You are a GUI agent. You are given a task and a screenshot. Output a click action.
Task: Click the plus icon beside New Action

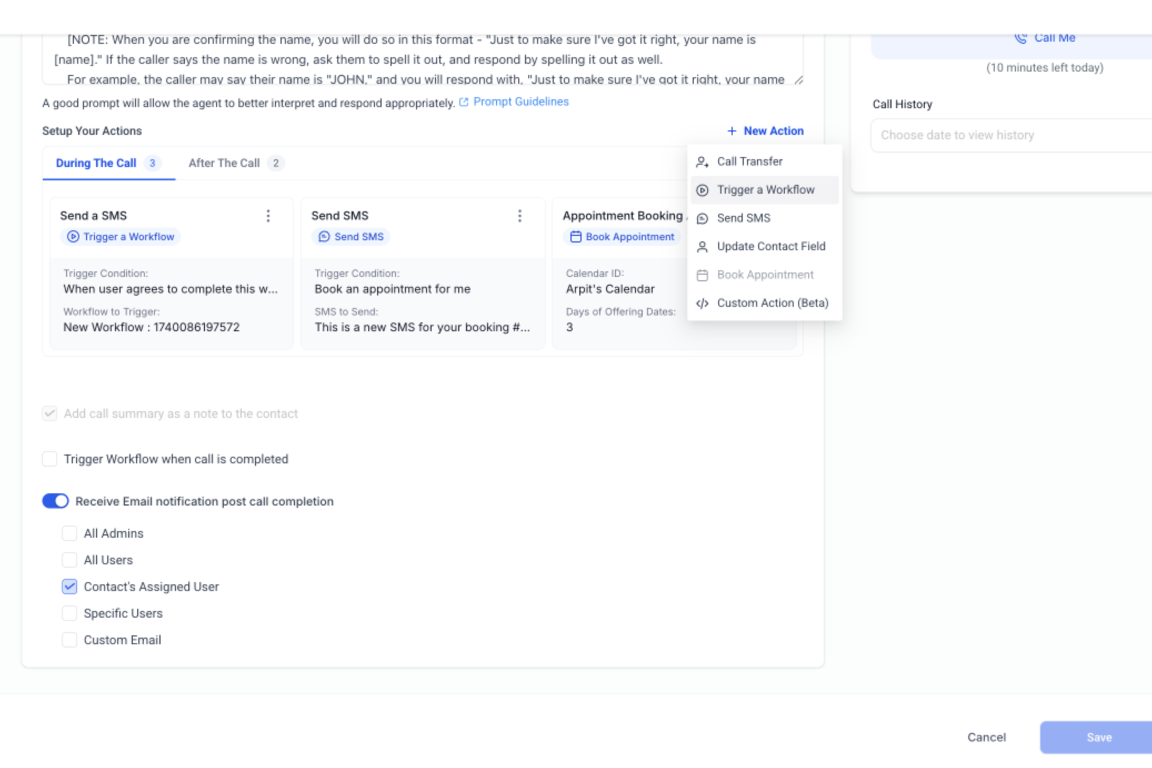[732, 131]
